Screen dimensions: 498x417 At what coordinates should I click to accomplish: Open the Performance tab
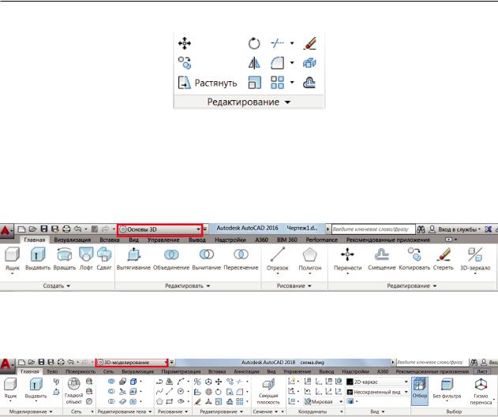(x=322, y=240)
